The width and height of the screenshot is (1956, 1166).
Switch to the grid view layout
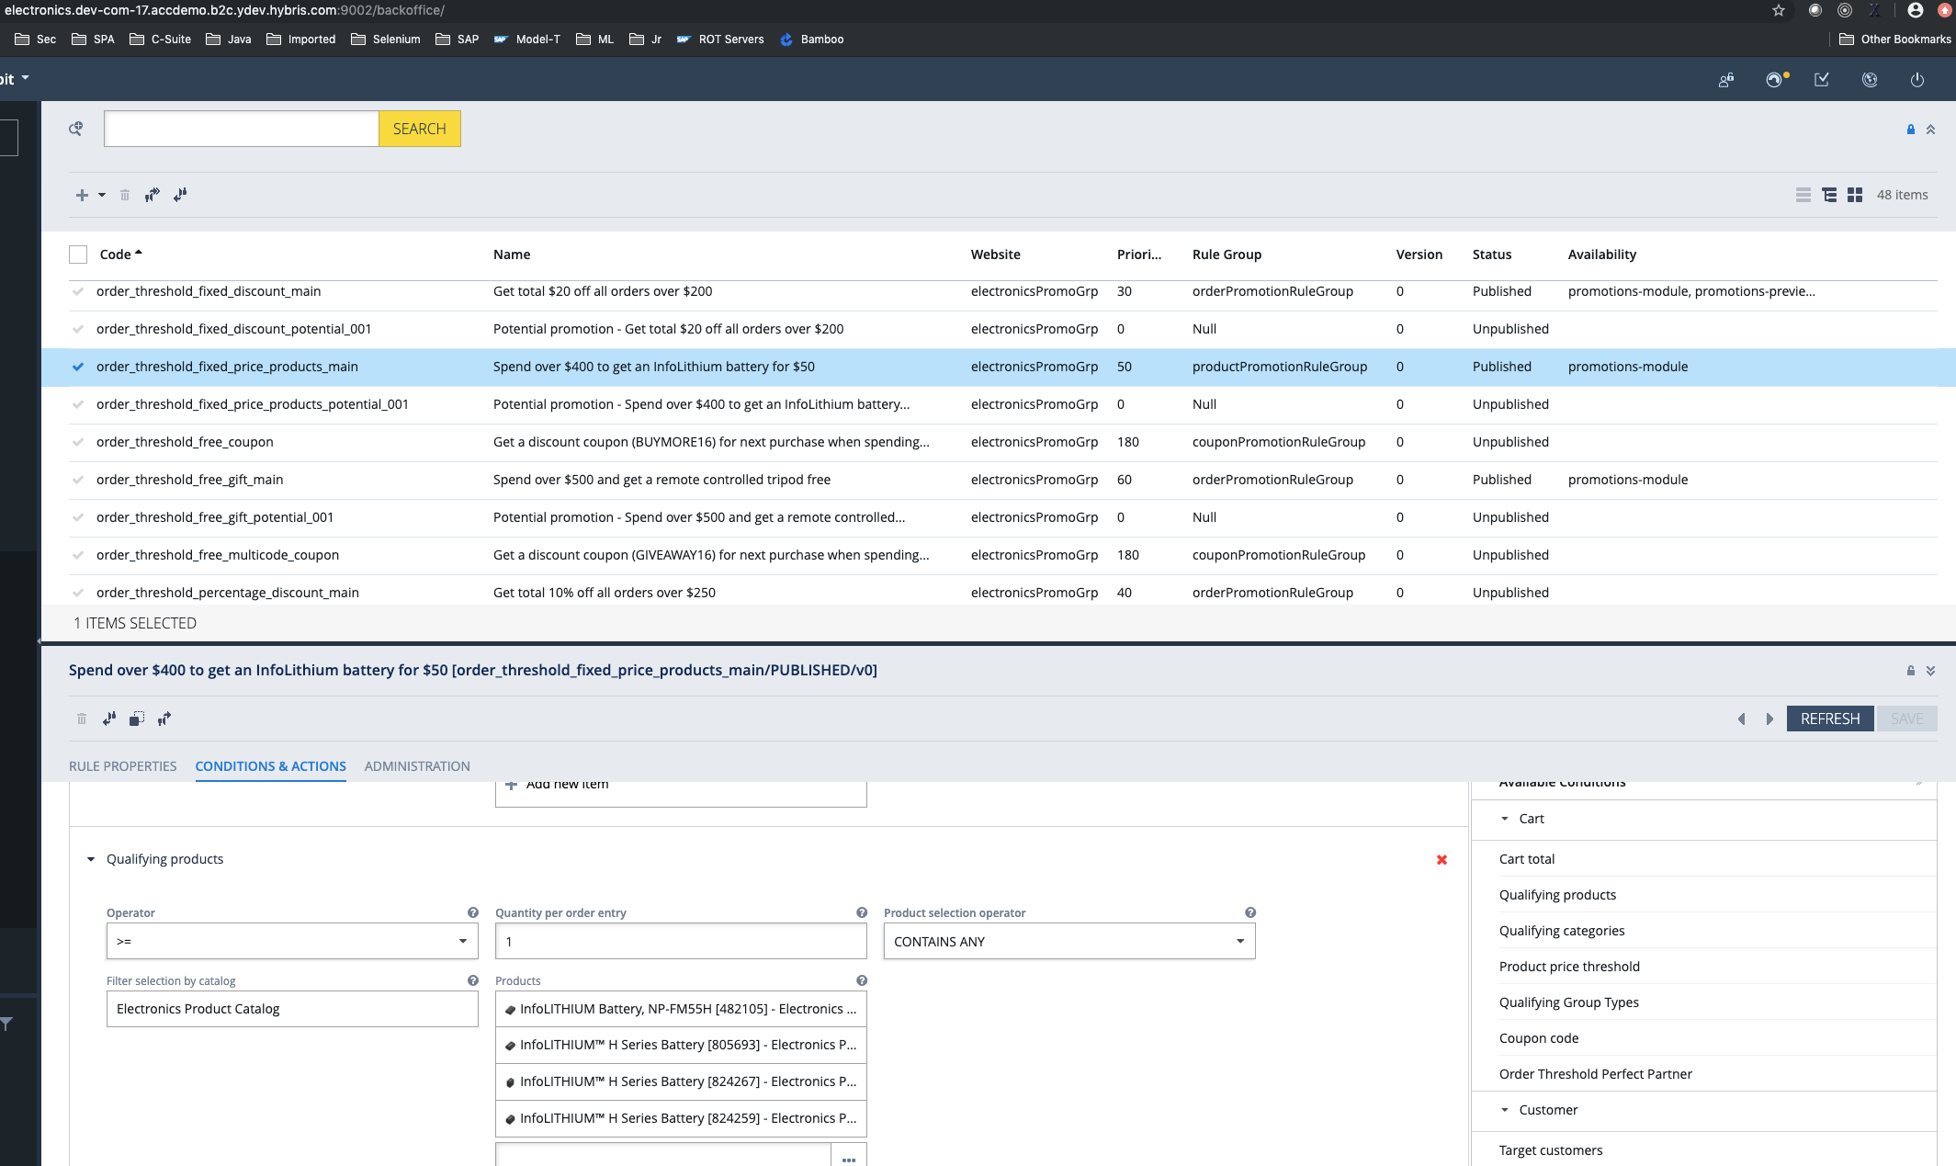1855,195
